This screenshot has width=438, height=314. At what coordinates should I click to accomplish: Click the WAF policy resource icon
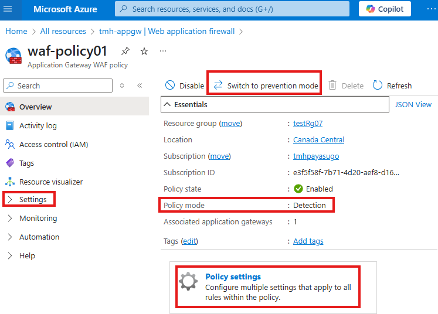[13, 56]
